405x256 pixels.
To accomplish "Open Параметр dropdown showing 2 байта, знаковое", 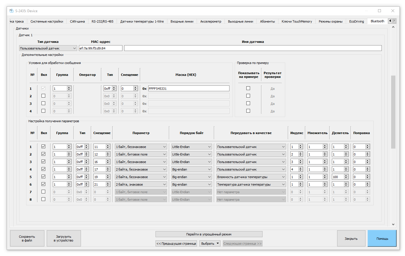I will coord(141,184).
